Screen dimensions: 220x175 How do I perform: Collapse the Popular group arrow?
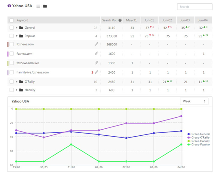(16, 36)
